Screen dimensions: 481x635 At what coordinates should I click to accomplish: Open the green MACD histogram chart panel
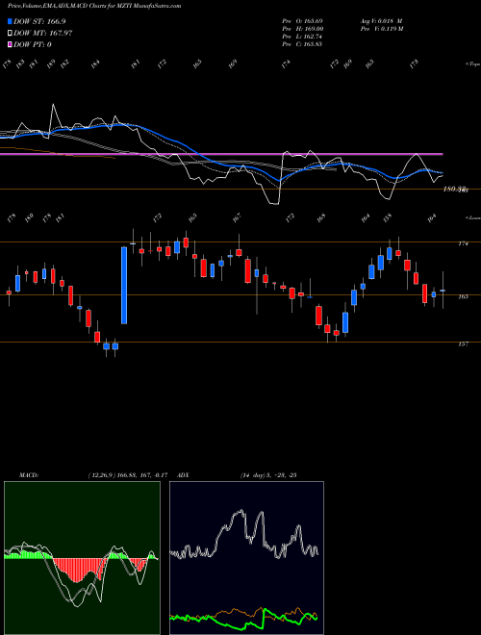82,558
